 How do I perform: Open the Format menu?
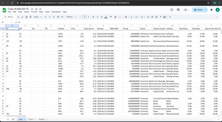34,12
